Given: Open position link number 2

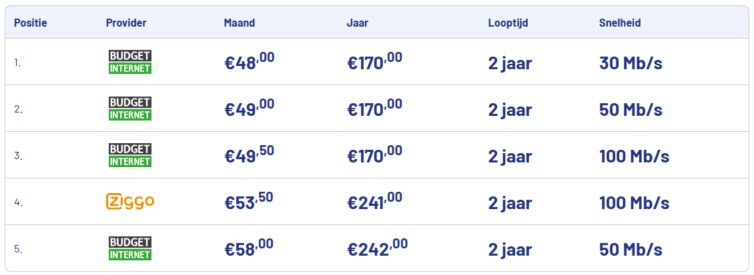Looking at the screenshot, I should [18, 109].
